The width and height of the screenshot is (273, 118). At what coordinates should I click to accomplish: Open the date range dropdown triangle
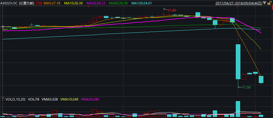[265, 3]
